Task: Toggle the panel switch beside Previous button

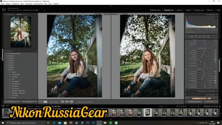Action: (186, 102)
